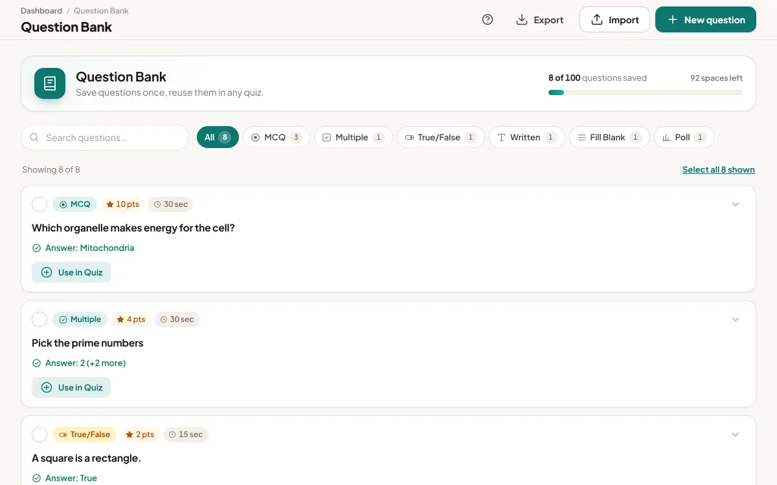The image size is (777, 485).
Task: Expand the organelle question card
Action: pos(736,204)
